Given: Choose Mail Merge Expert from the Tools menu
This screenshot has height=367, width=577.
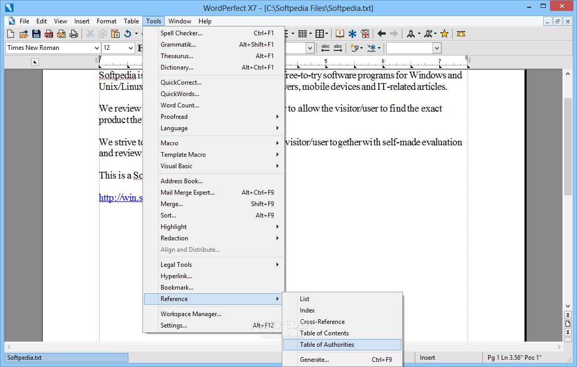Looking at the screenshot, I should (214, 193).
